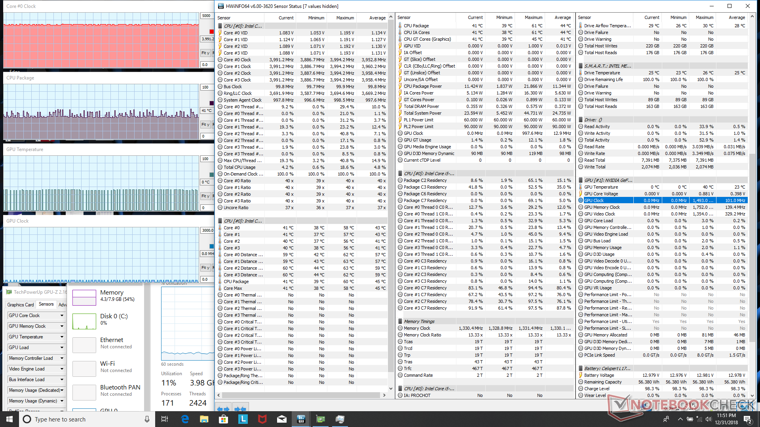Select the Sensors tab in GPU-Z
Viewport: 760px width, 427px height.
[46, 304]
